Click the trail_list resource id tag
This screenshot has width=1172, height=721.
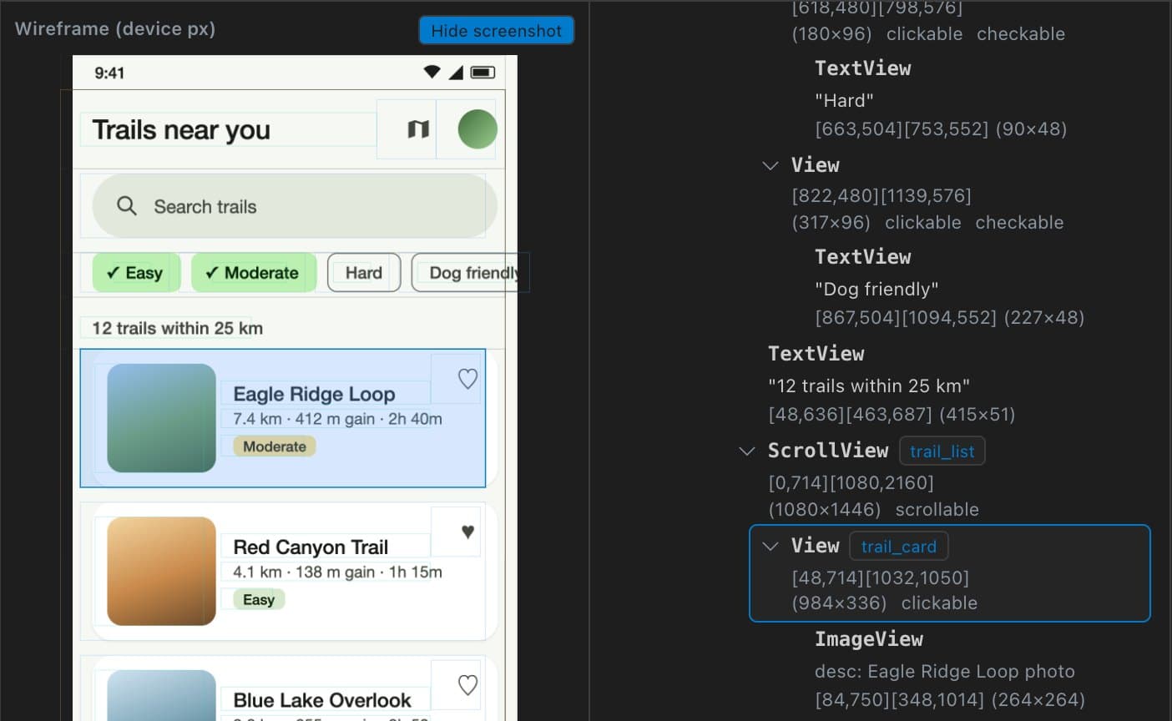(942, 451)
